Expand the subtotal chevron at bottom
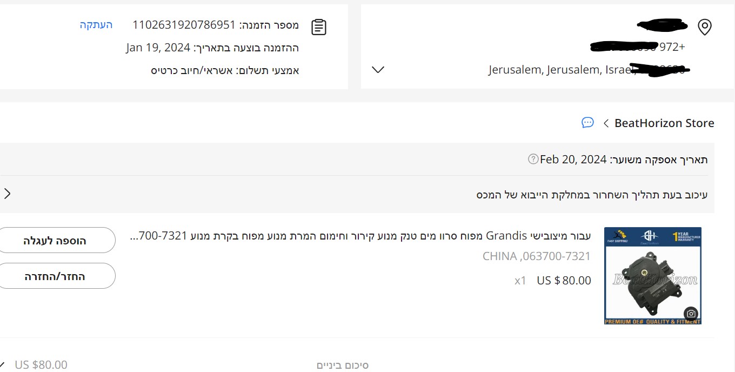The width and height of the screenshot is (735, 372). 3,365
